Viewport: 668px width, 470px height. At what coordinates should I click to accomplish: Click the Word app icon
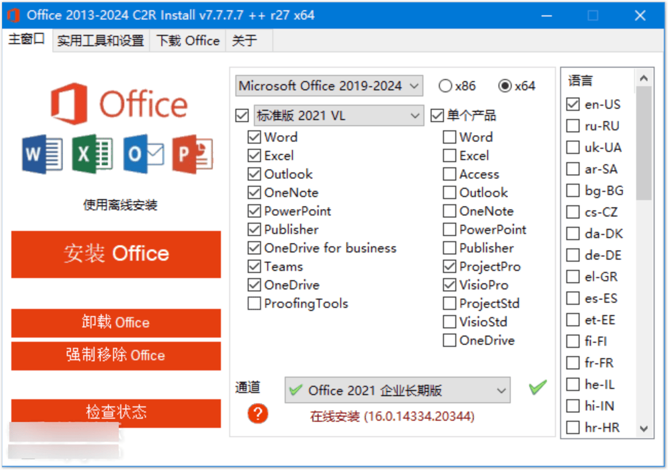[x=42, y=154]
